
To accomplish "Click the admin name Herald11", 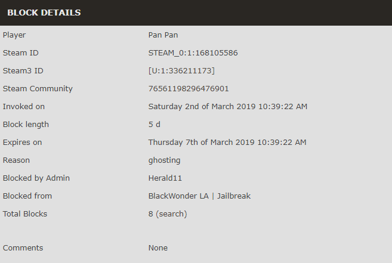I will (x=165, y=178).
